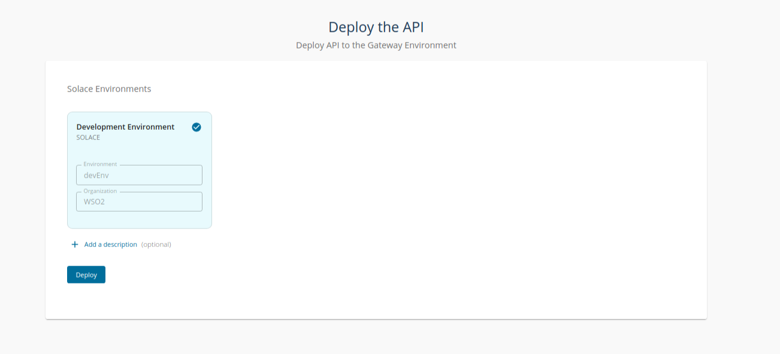Hit the plus sign near the optional description option
780x354 pixels.
tap(75, 244)
